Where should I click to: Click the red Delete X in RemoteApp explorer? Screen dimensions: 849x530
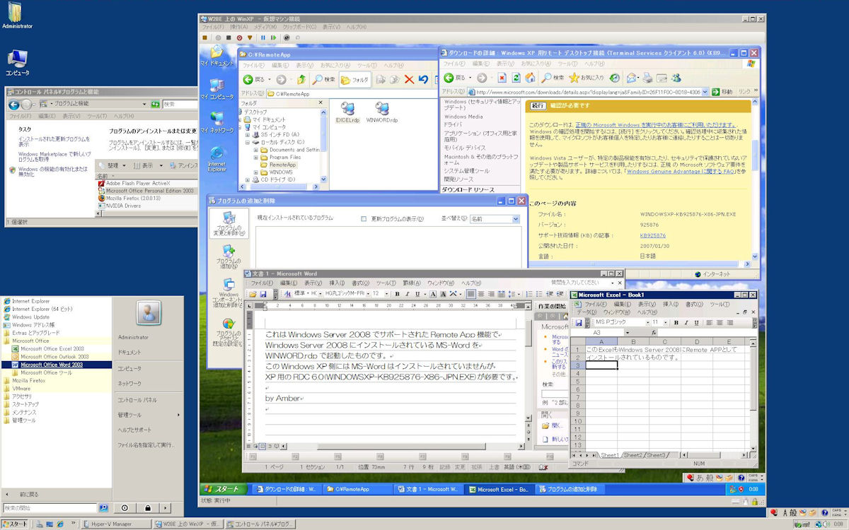point(409,80)
